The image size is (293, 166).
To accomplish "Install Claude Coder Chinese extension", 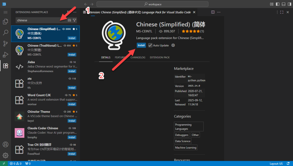I will 72,137.
